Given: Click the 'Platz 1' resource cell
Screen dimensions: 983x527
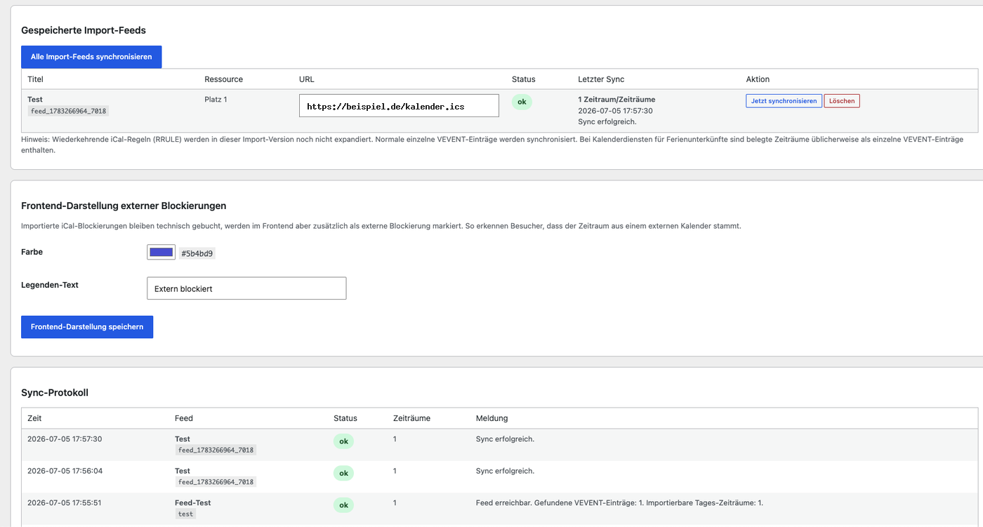Looking at the screenshot, I should click(x=216, y=100).
